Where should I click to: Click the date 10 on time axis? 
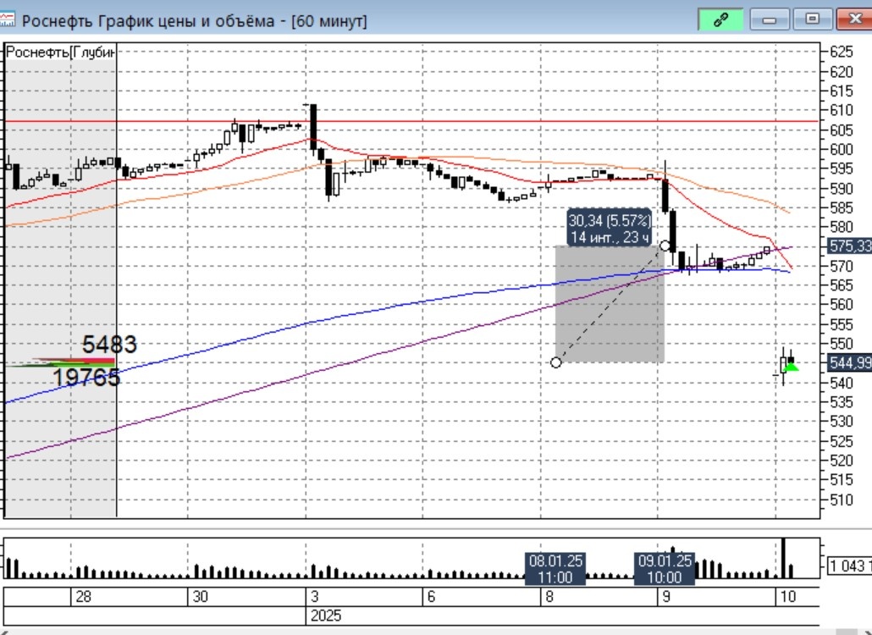[788, 597]
